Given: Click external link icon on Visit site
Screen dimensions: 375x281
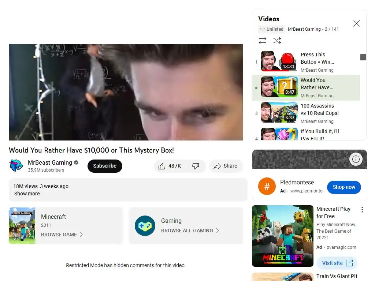Looking at the screenshot, I should pyautogui.click(x=349, y=263).
